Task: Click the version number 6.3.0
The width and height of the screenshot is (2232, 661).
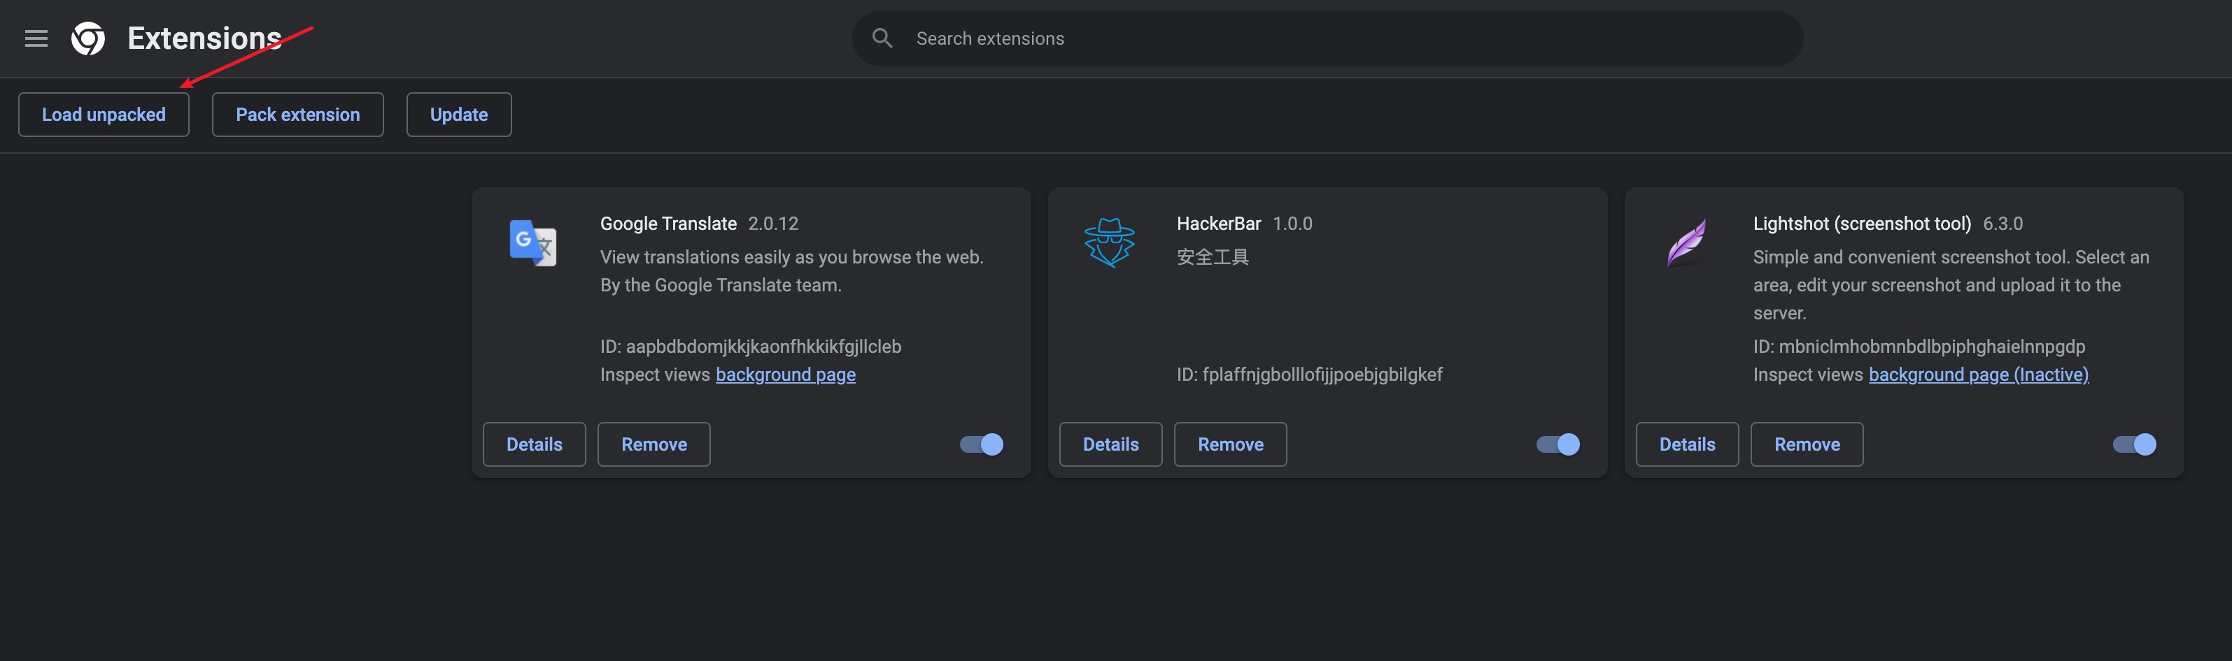Action: point(2003,224)
